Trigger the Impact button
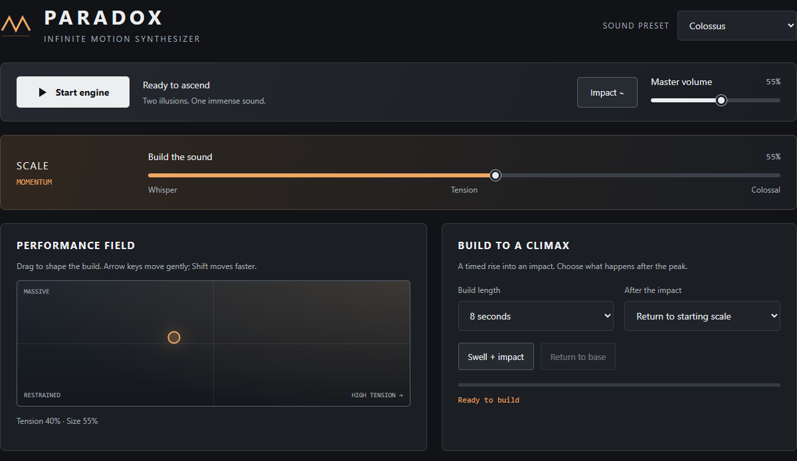The image size is (797, 461). (x=607, y=92)
